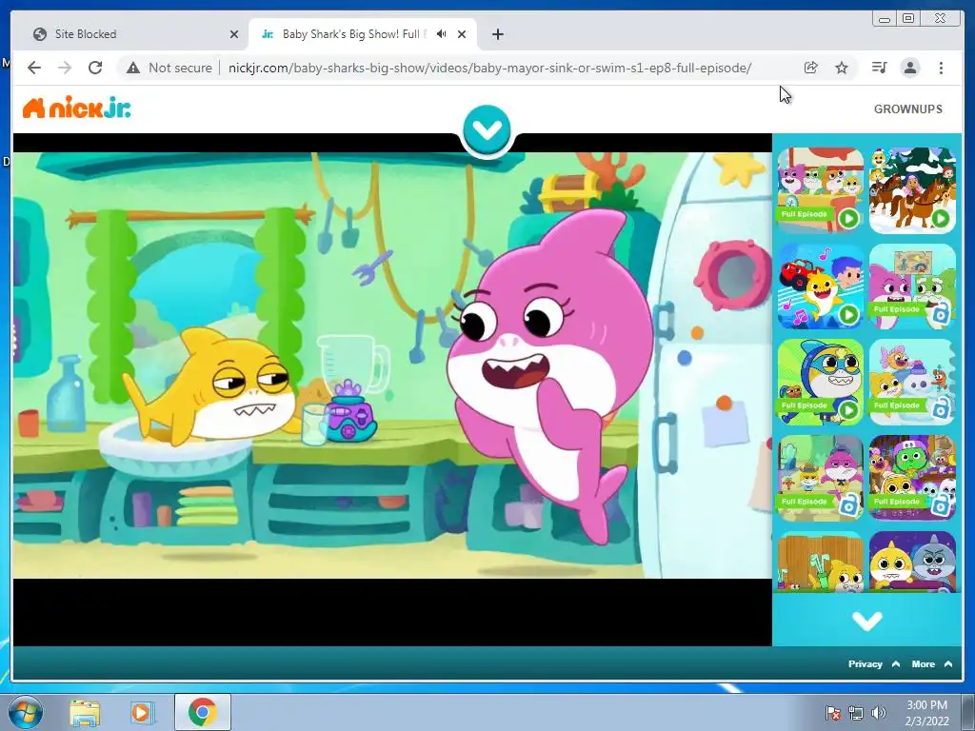Open the taskbar clock showing 3:00 PM

[x=927, y=713]
